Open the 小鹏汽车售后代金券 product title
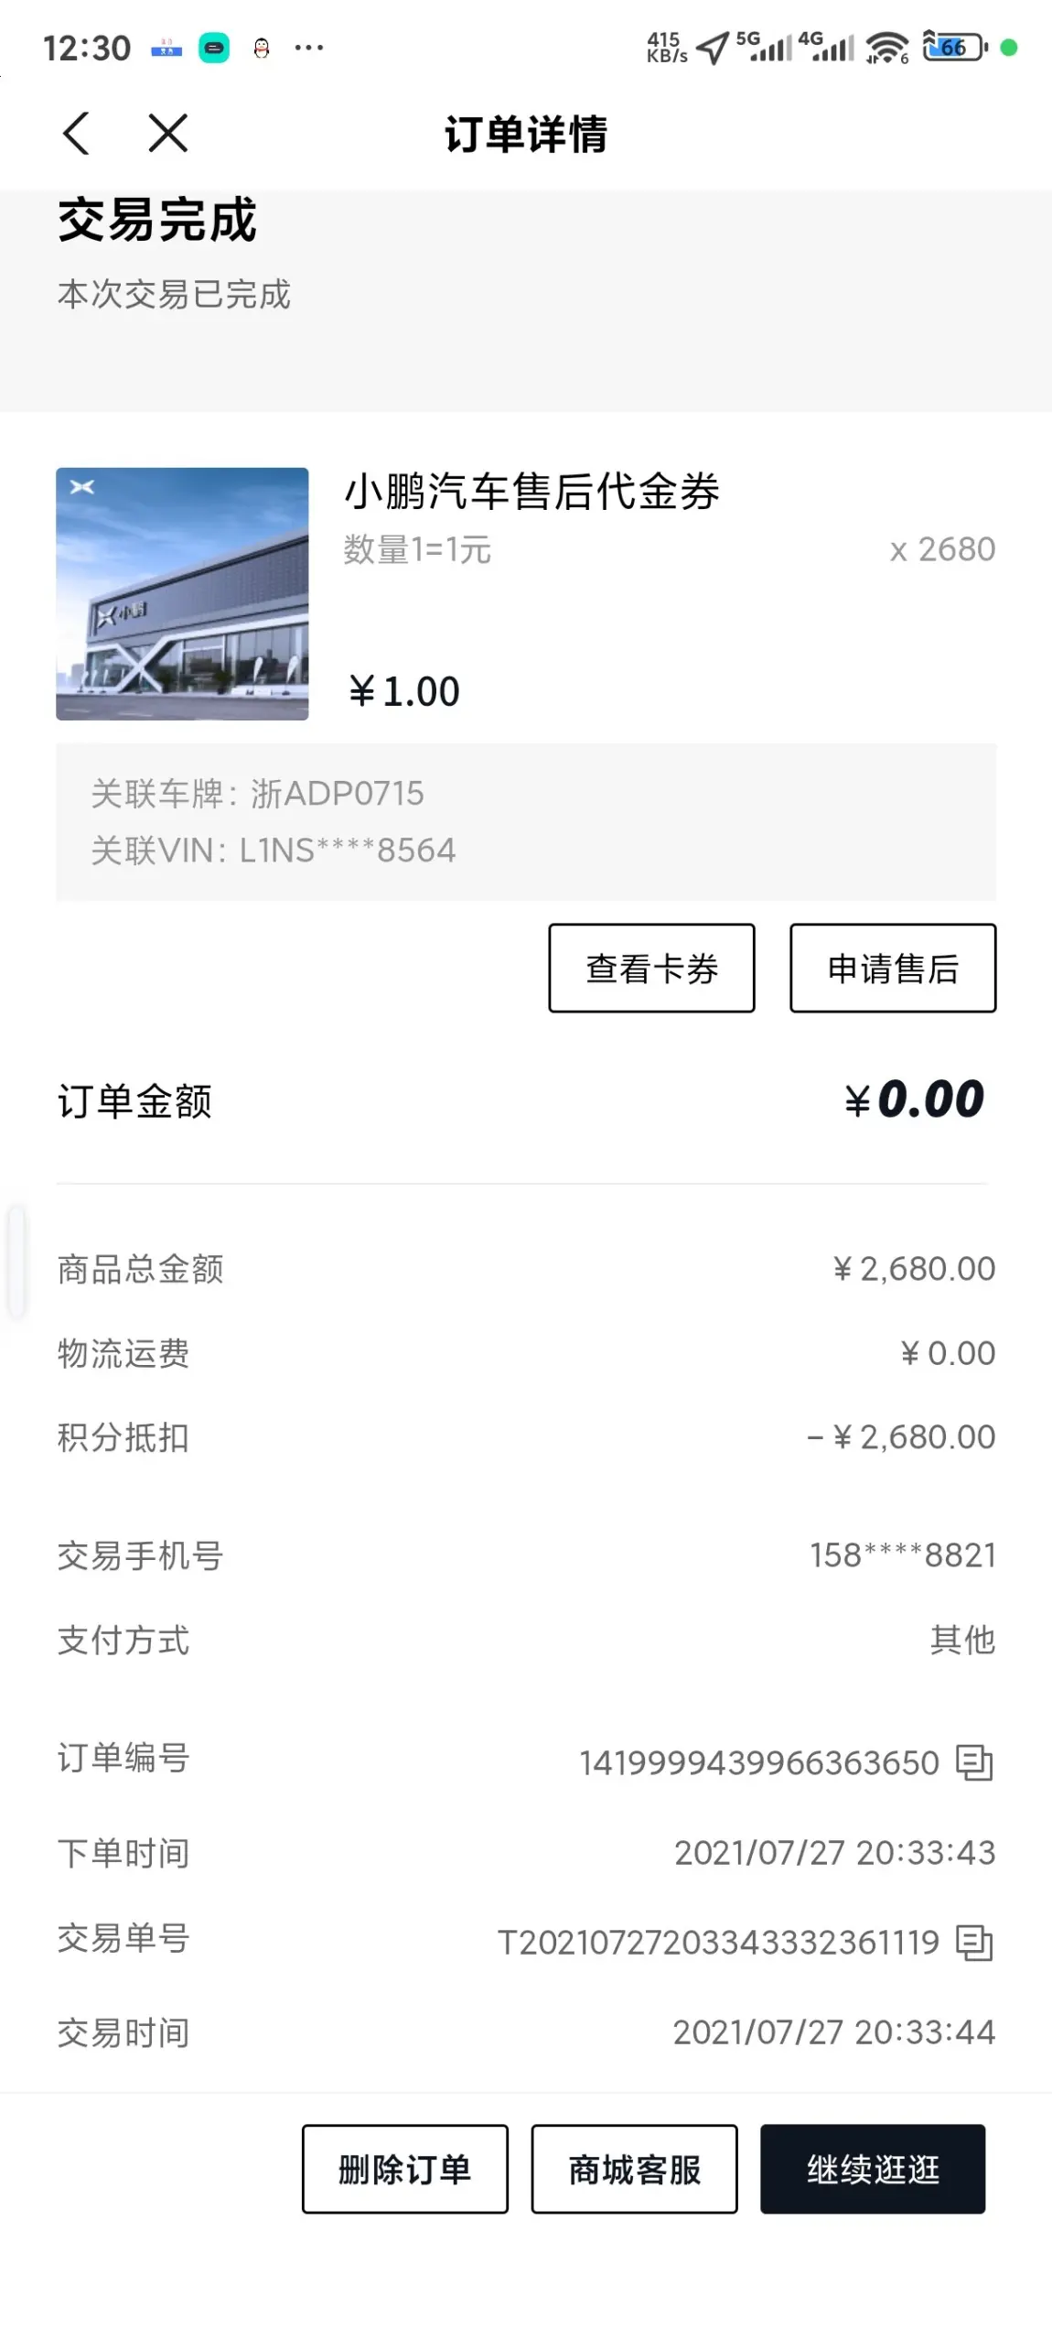Image resolution: width=1052 pixels, height=2340 pixels. (531, 492)
